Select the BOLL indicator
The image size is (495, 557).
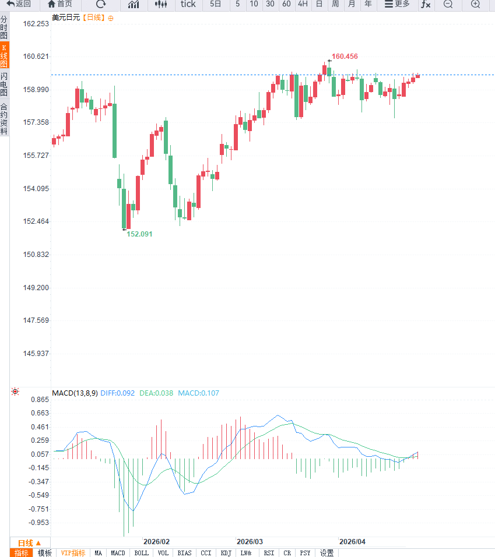141,553
